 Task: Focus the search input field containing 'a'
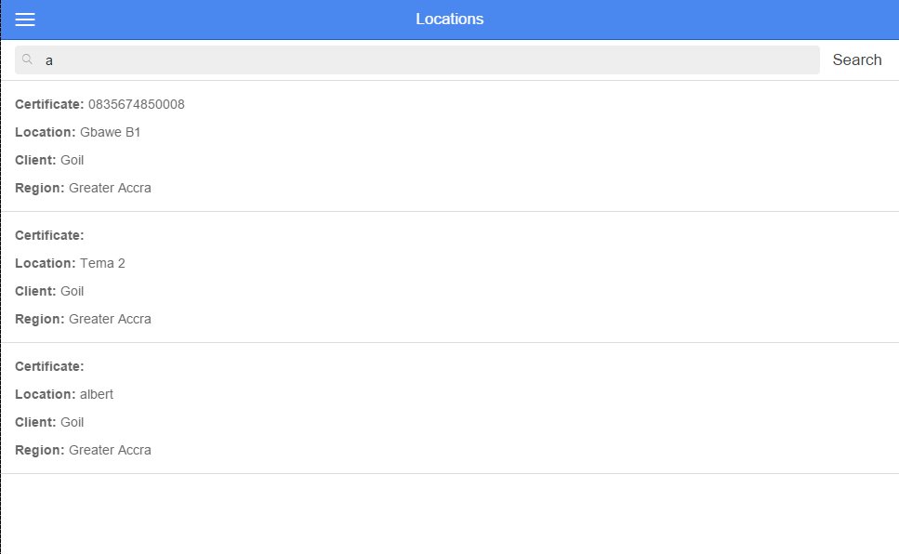pos(417,60)
